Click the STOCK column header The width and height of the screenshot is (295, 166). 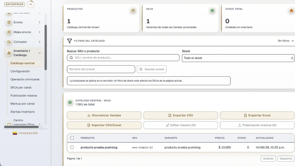click(242, 138)
